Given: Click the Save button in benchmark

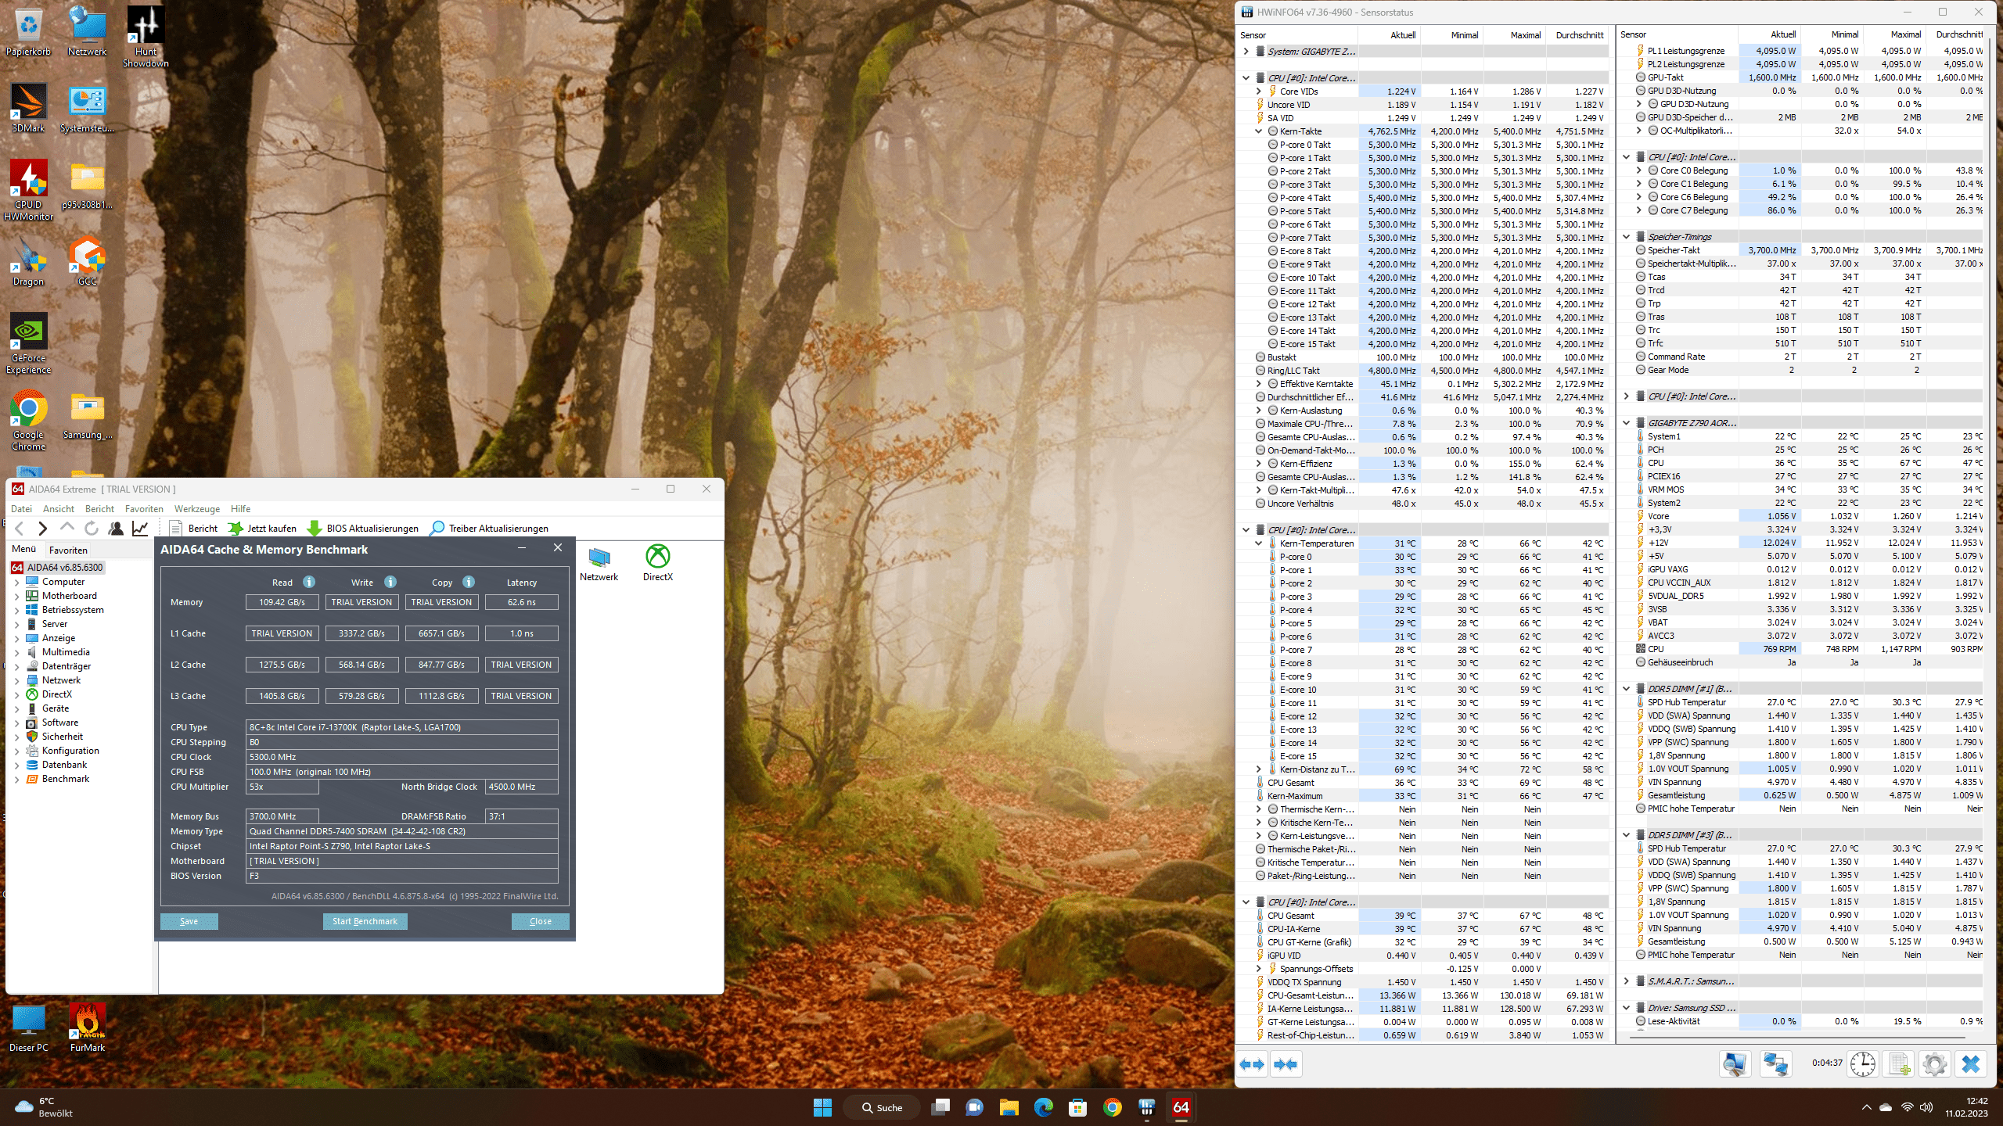Looking at the screenshot, I should coord(189,921).
